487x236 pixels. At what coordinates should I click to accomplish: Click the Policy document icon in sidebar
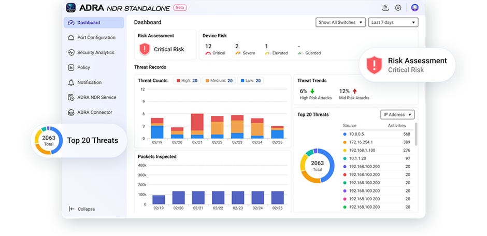pos(71,68)
